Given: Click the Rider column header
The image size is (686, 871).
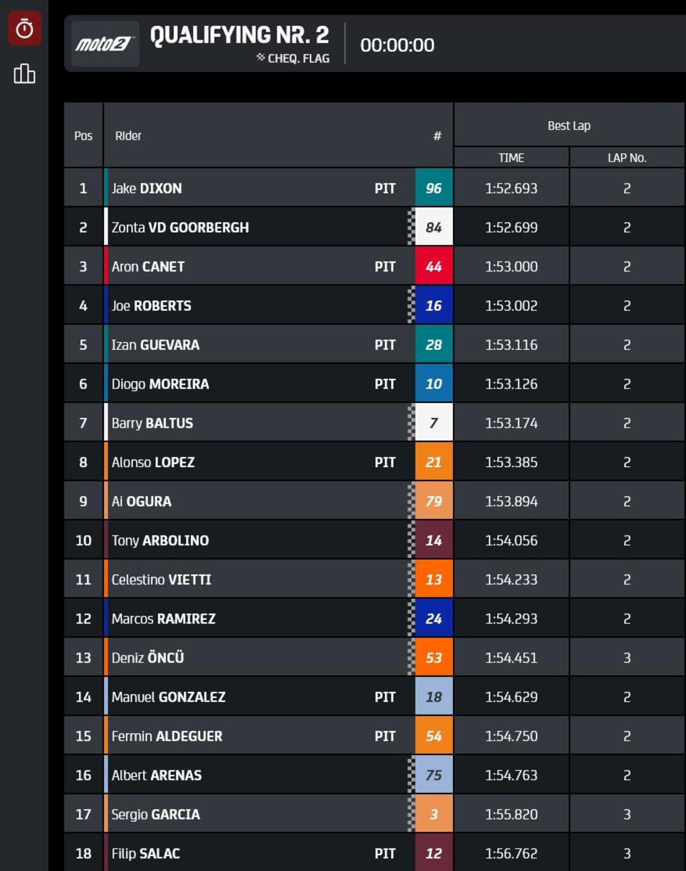Looking at the screenshot, I should 128,136.
